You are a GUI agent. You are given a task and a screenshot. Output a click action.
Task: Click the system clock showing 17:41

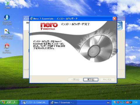[x=135, y=102]
